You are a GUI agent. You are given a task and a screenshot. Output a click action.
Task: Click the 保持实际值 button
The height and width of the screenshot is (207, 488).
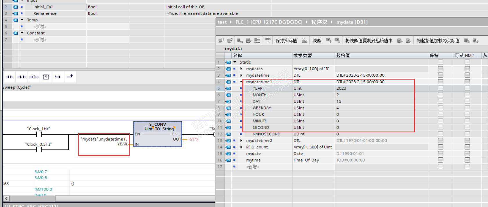(286, 41)
